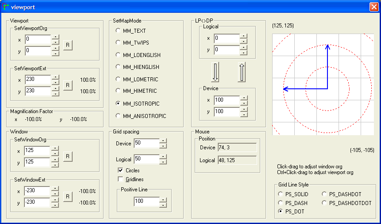The width and height of the screenshot is (381, 224).
Task: Decrement LP<>DP Device y with down spinner
Action: coord(243,114)
